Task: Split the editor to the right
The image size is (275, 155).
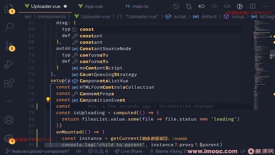Action: (x=253, y=6)
